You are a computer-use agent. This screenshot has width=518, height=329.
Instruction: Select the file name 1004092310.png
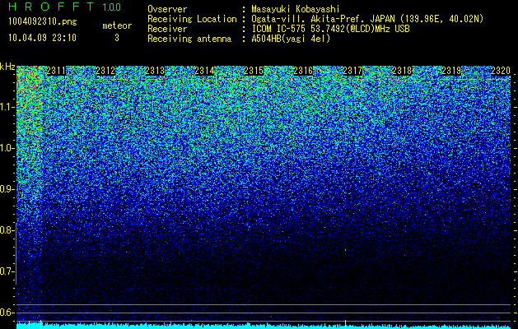tap(43, 22)
